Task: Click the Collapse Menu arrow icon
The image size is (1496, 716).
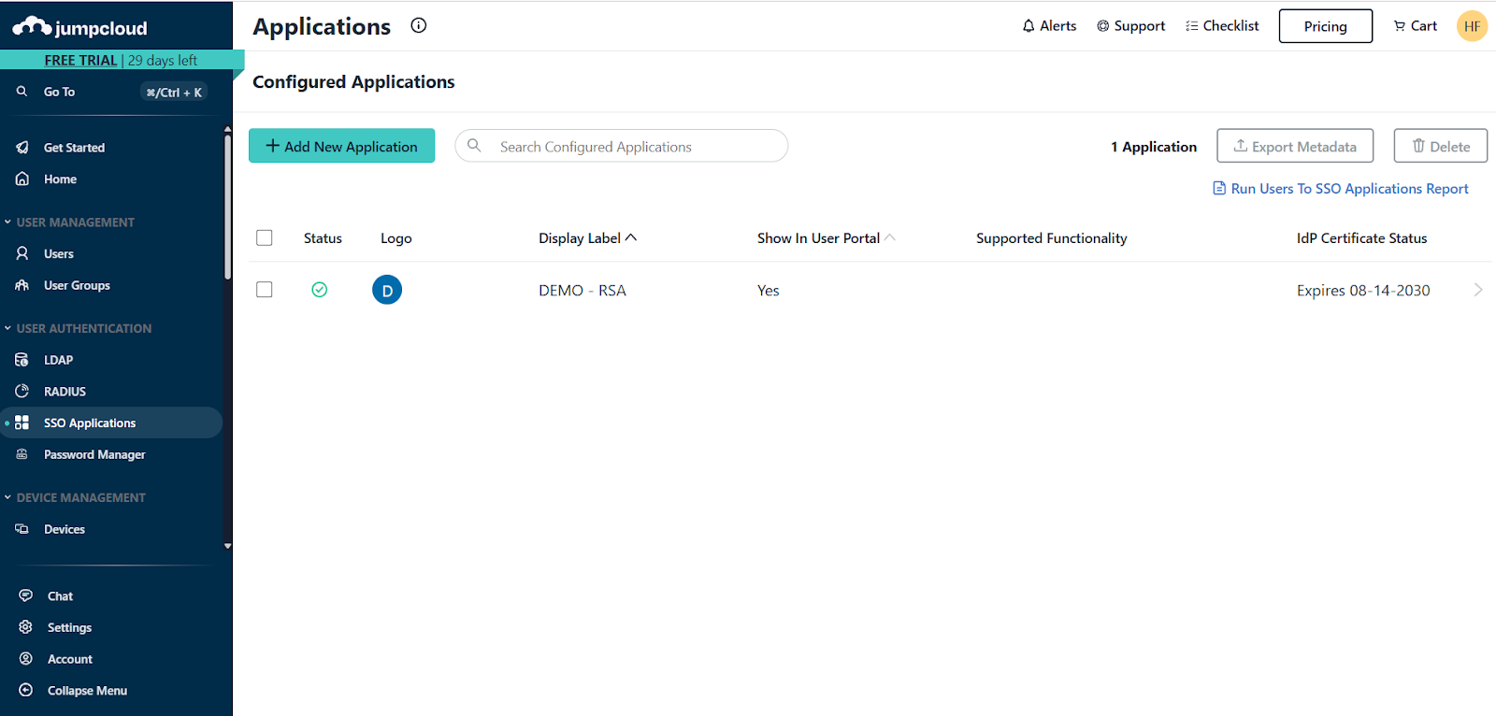Action: [x=26, y=690]
